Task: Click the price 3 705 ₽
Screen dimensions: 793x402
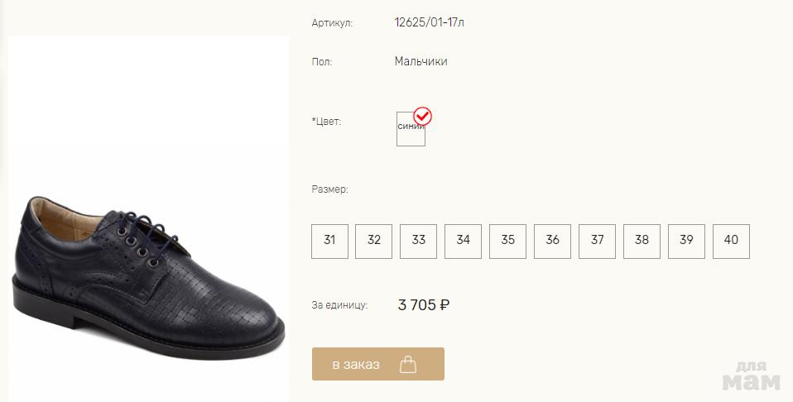Action: click(424, 305)
